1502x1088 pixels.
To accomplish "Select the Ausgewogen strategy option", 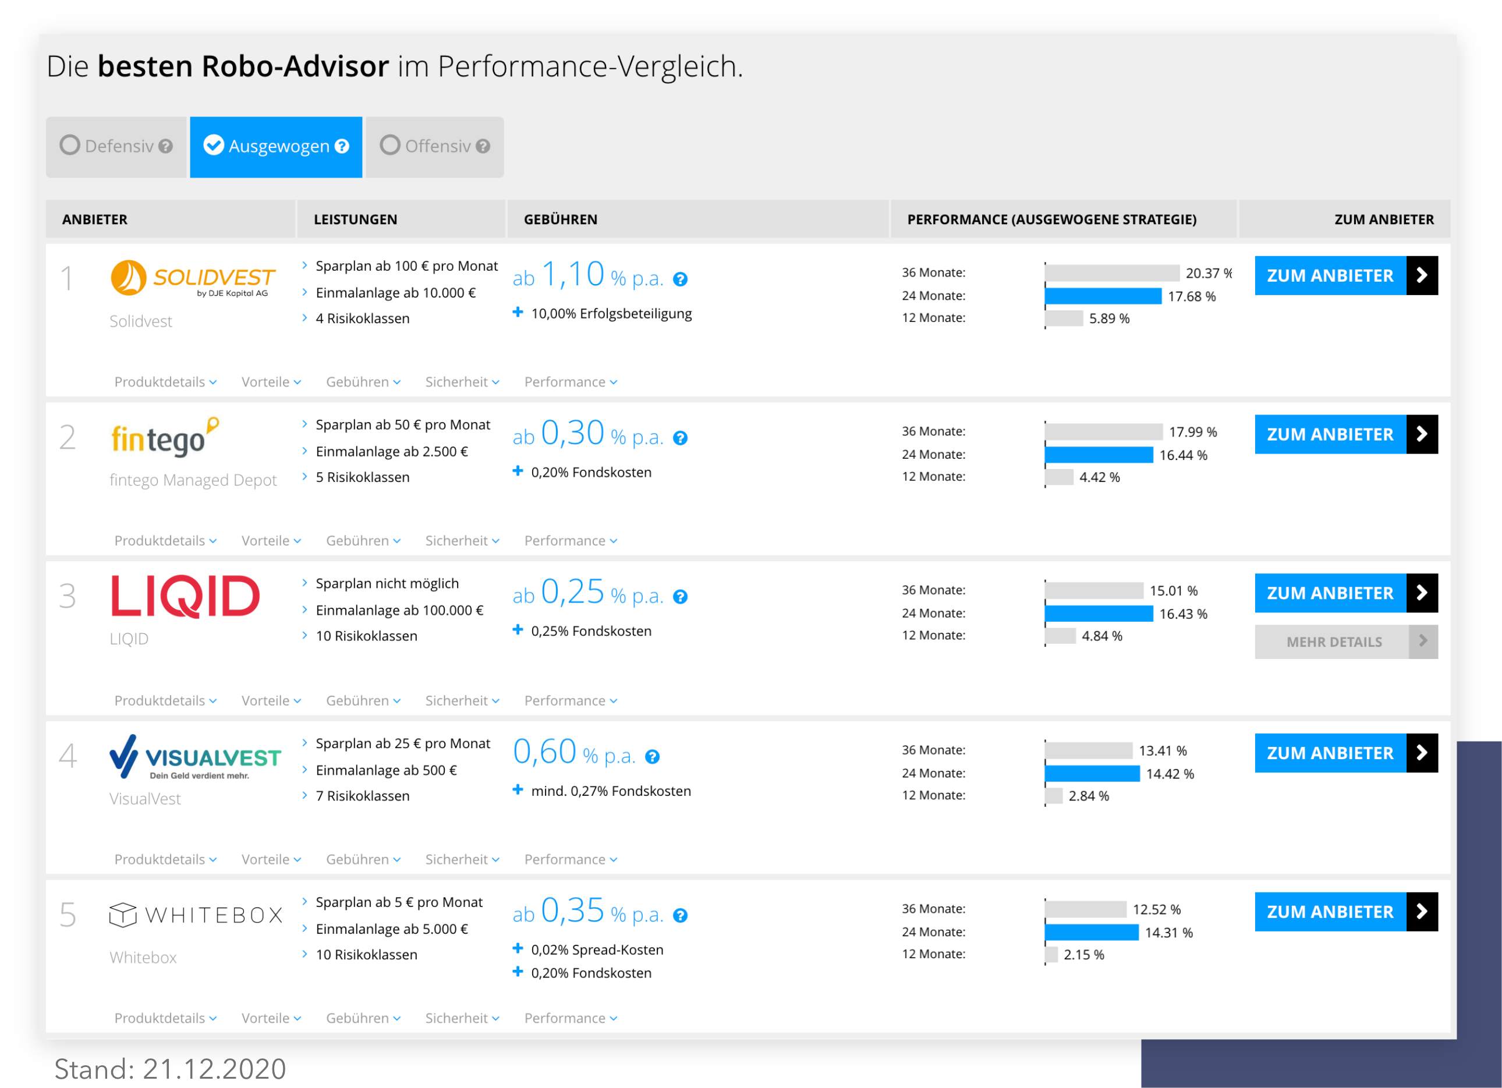I will [276, 147].
